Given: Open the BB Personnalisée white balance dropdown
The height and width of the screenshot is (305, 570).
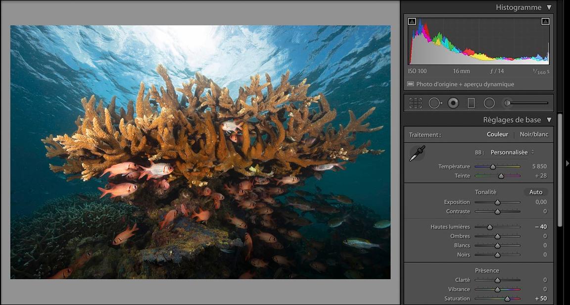Looking at the screenshot, I should point(512,152).
